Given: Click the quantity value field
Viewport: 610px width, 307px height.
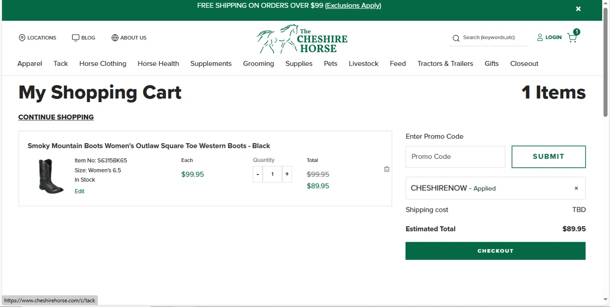Looking at the screenshot, I should 272,174.
